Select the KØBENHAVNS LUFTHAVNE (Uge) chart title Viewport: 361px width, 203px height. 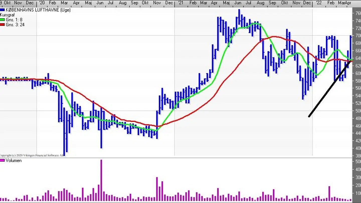tap(38, 10)
